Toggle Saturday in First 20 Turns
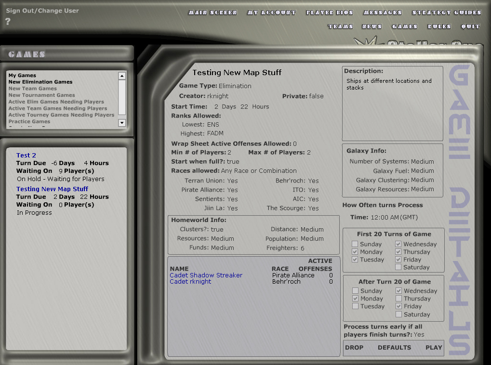 click(x=398, y=267)
